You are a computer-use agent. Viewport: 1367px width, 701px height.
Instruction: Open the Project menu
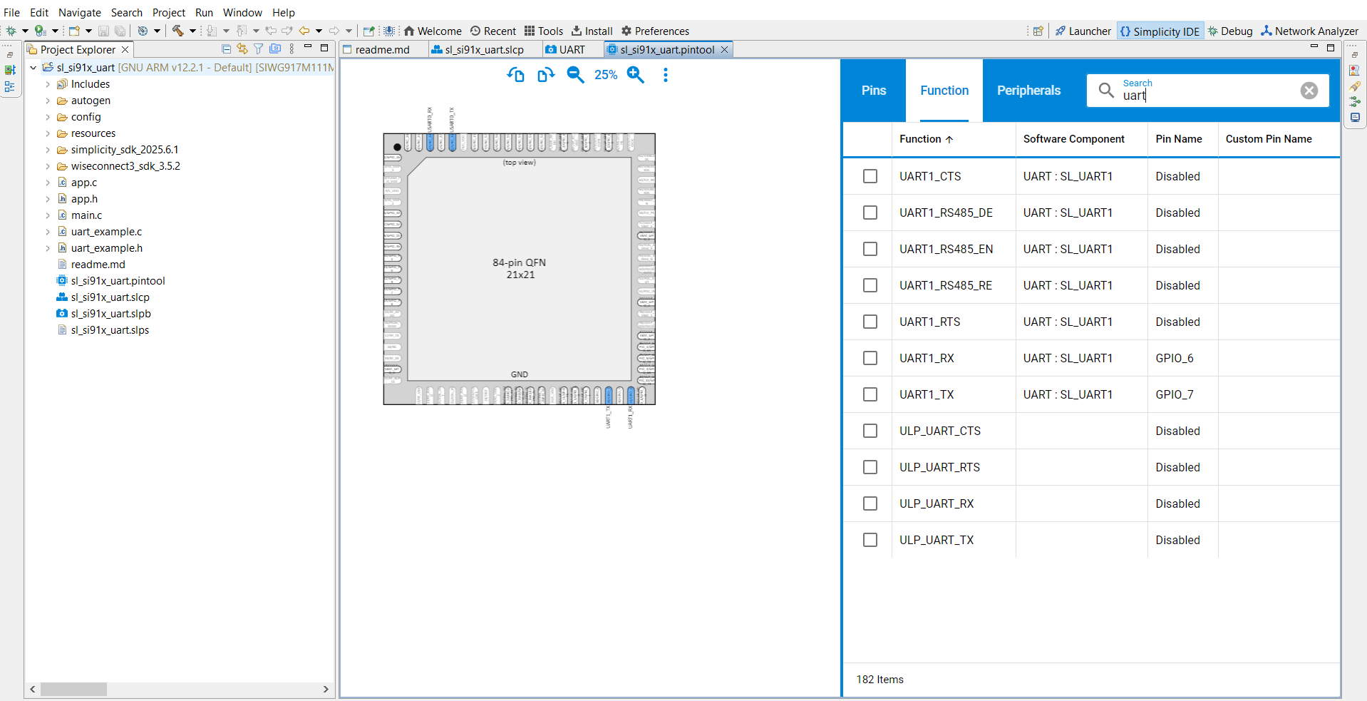(169, 12)
